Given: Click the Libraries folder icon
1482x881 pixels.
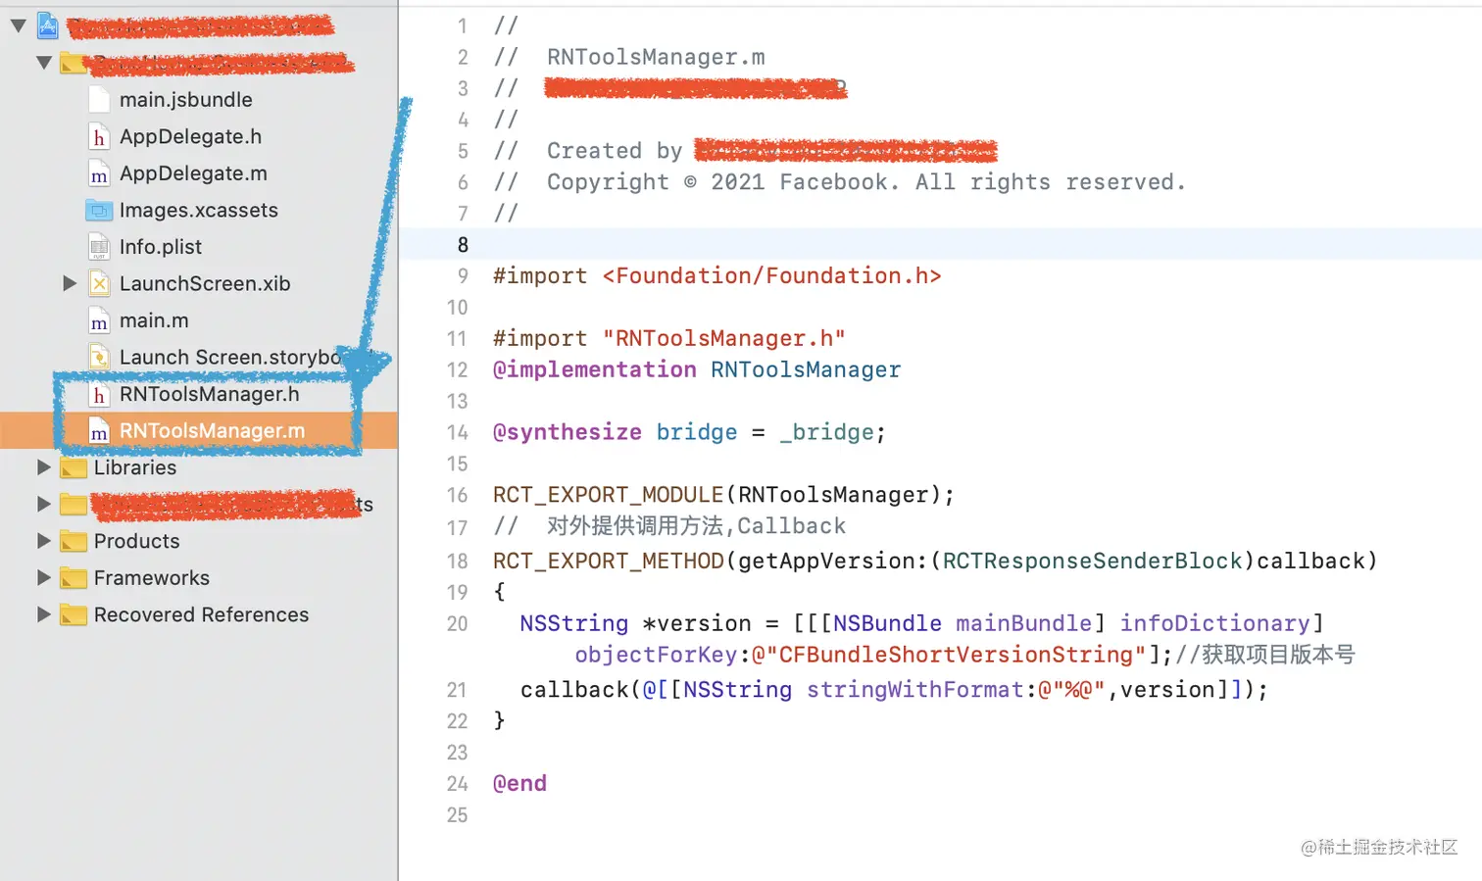Looking at the screenshot, I should point(73,468).
